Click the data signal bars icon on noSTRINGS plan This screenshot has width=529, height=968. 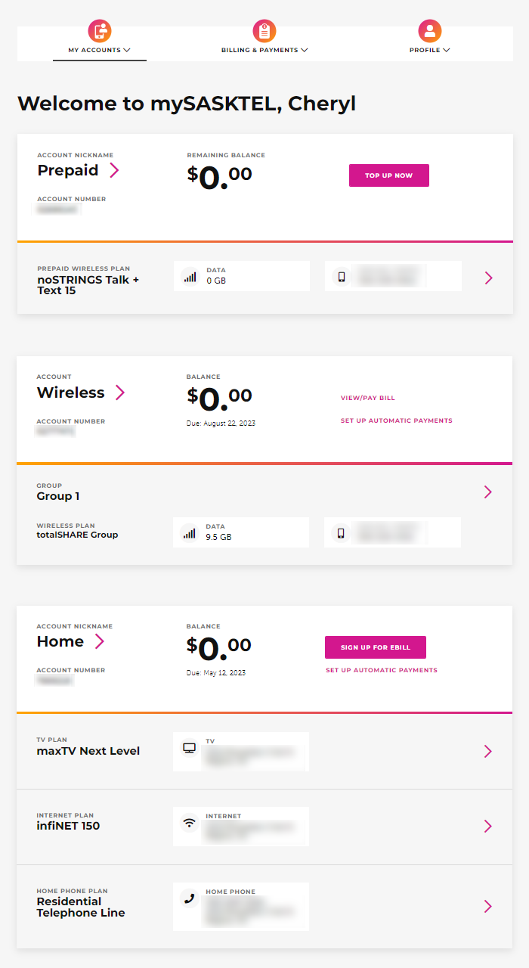click(x=191, y=276)
